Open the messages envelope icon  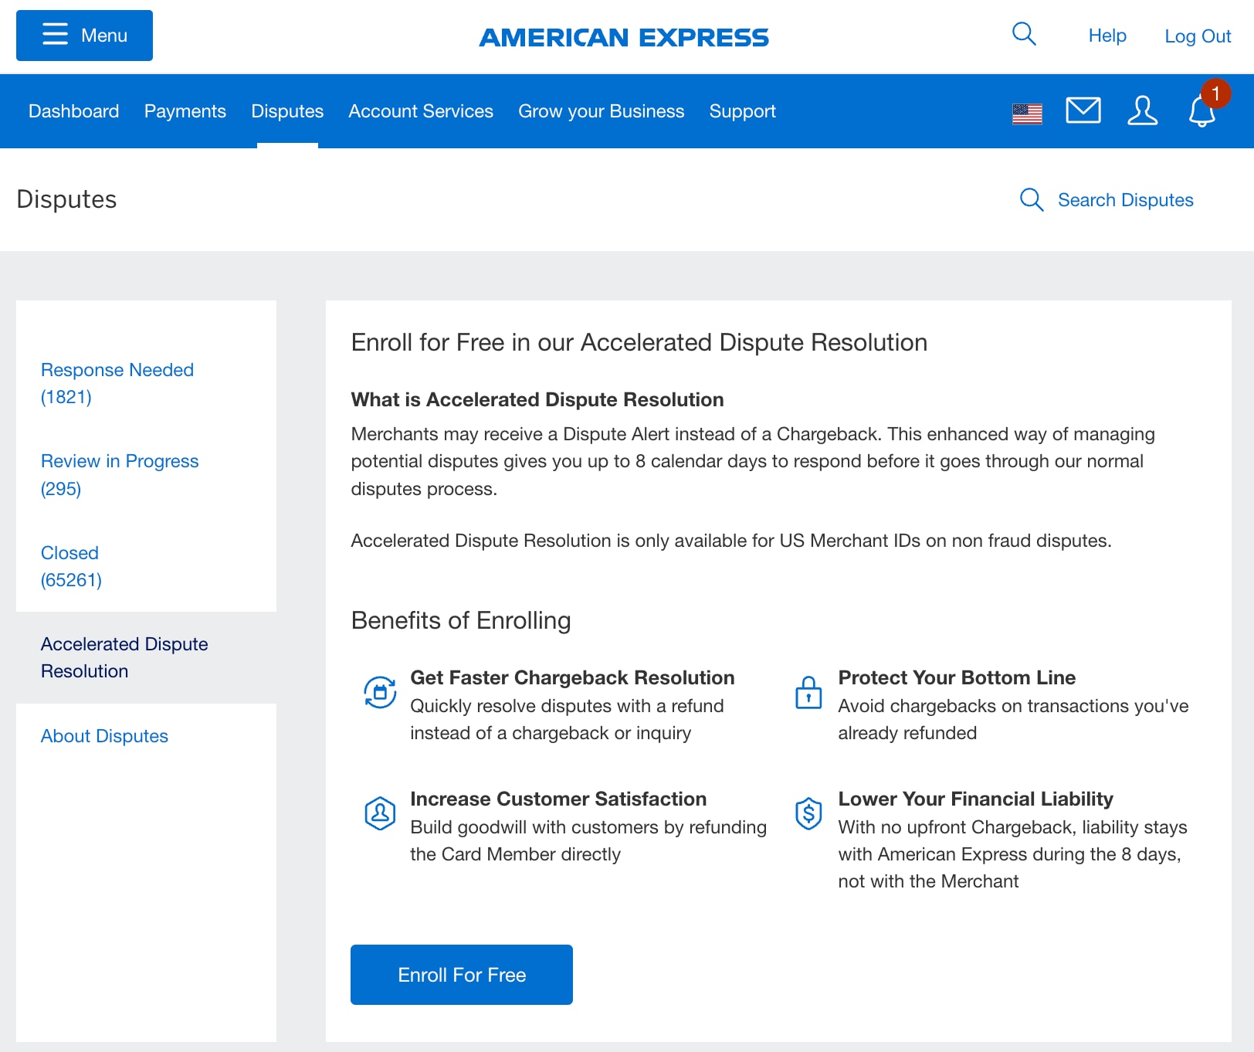1083,110
